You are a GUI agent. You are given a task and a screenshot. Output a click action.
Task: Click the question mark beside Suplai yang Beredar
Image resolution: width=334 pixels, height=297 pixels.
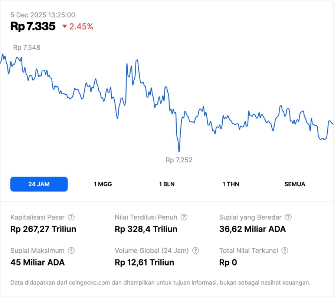(289, 217)
